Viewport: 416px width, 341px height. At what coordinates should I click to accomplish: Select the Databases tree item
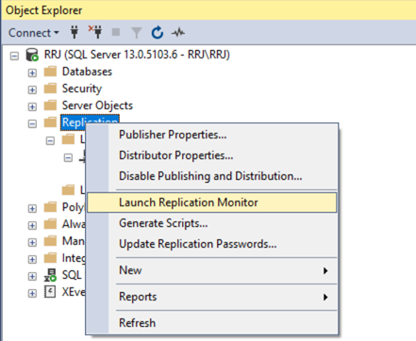tap(87, 72)
